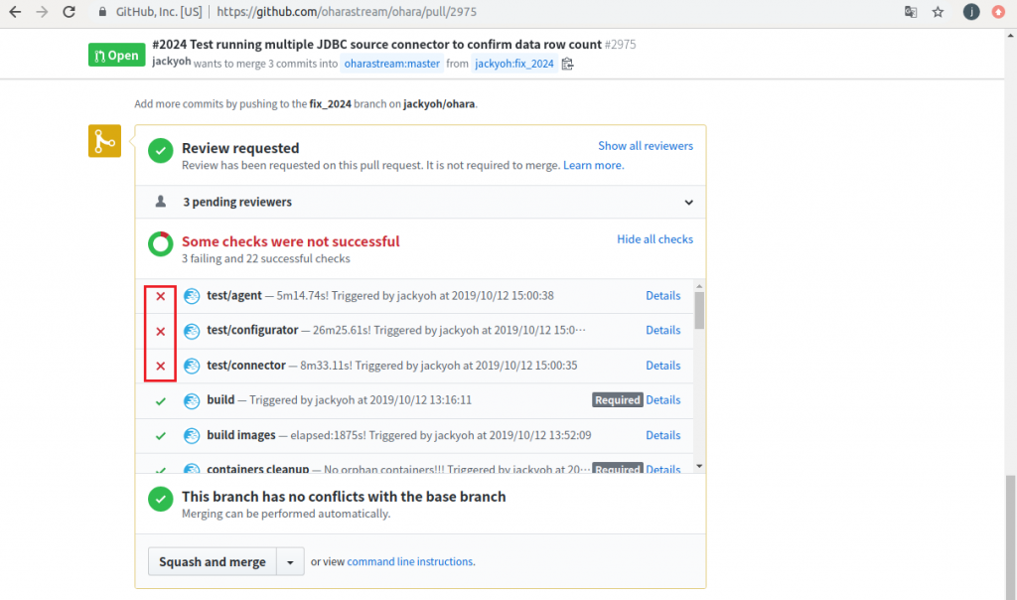Click the translate page icon in address bar

pyautogui.click(x=910, y=13)
